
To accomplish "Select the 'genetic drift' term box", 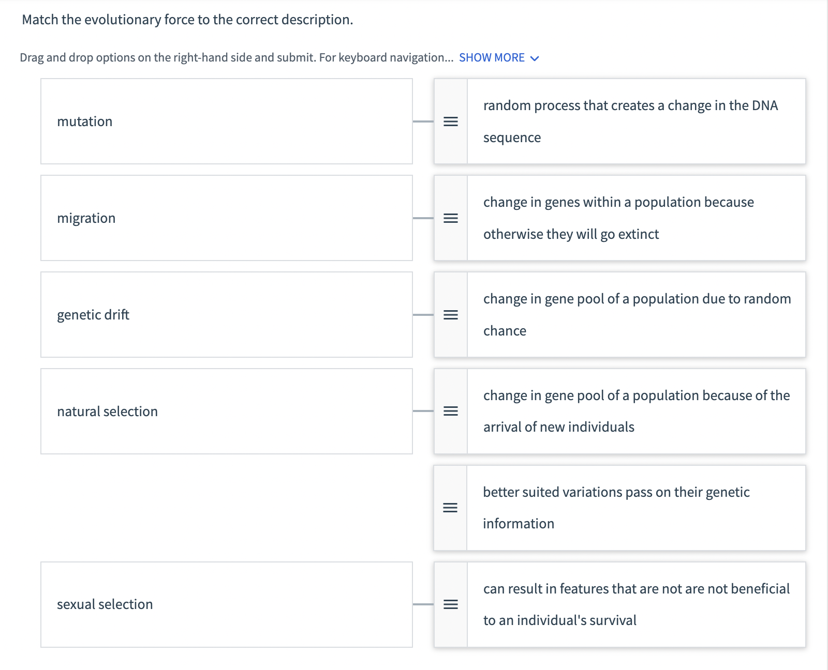I will [x=226, y=315].
